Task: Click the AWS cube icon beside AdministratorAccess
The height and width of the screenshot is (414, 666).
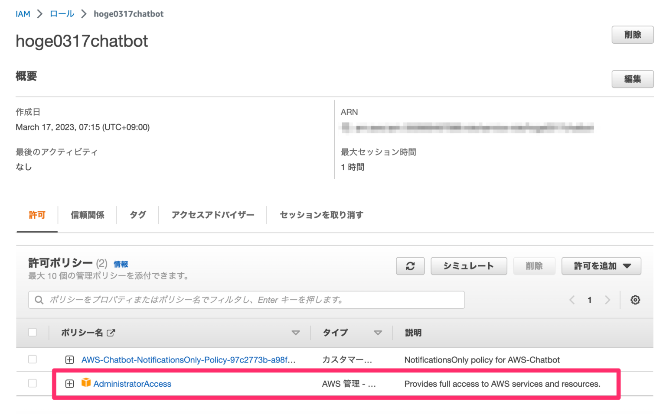Action: pos(86,383)
